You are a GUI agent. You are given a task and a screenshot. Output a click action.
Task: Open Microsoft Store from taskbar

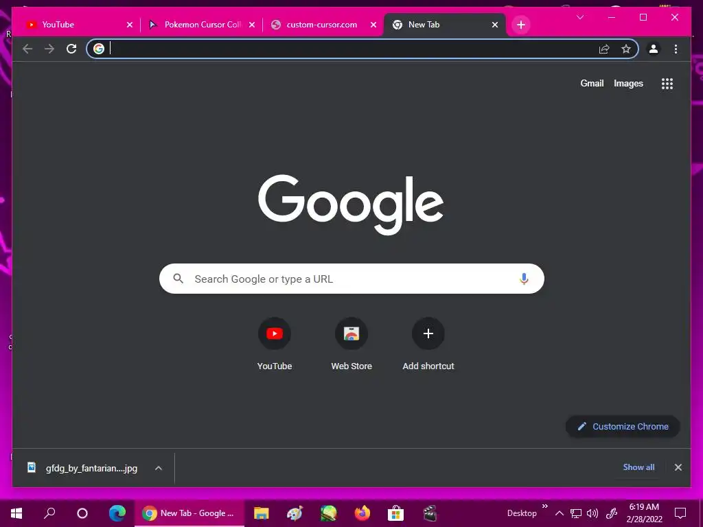(396, 513)
